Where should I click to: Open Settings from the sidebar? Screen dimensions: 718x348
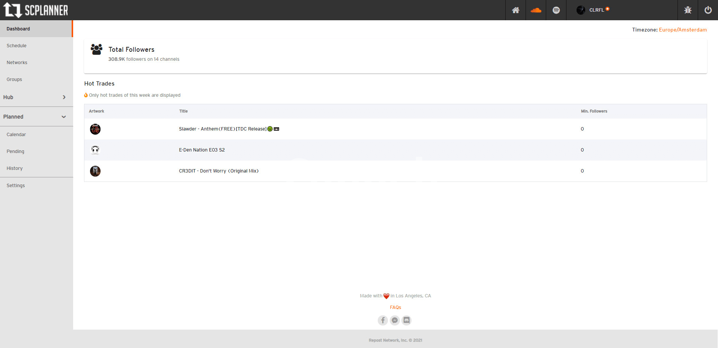[16, 186]
